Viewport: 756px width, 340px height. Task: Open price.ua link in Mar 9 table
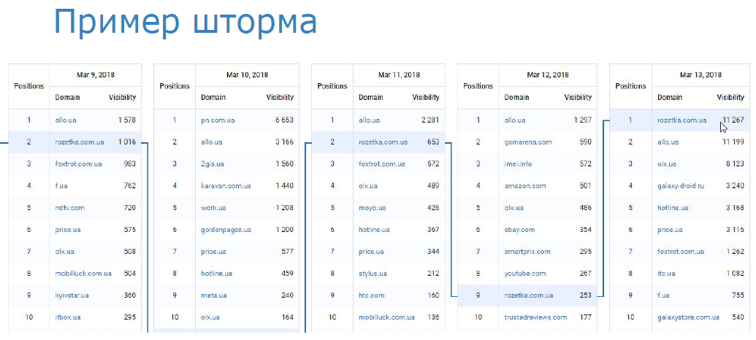coord(68,230)
